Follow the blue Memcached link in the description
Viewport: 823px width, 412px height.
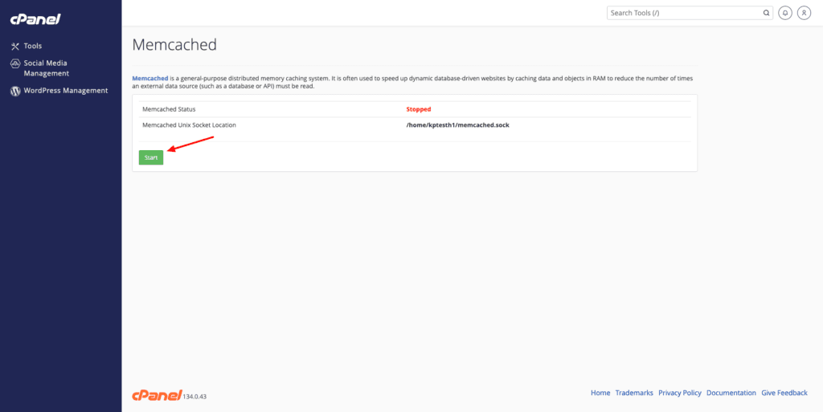coord(150,78)
